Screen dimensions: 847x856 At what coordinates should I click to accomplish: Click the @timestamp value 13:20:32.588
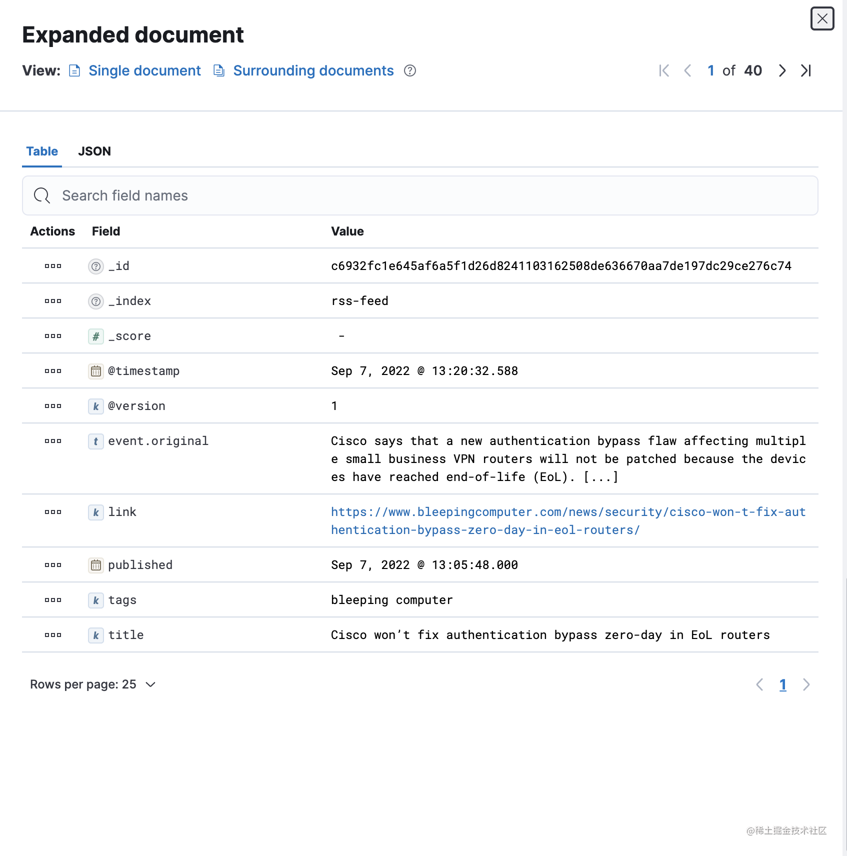point(424,371)
